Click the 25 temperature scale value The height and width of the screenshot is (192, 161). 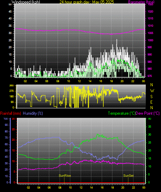150,143
